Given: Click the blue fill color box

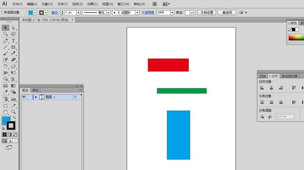Looking at the screenshot, I should [5, 120].
